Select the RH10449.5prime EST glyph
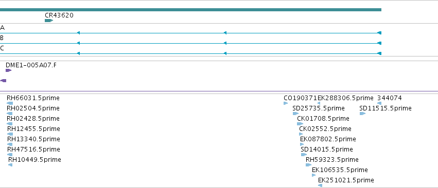 (x=10, y=165)
